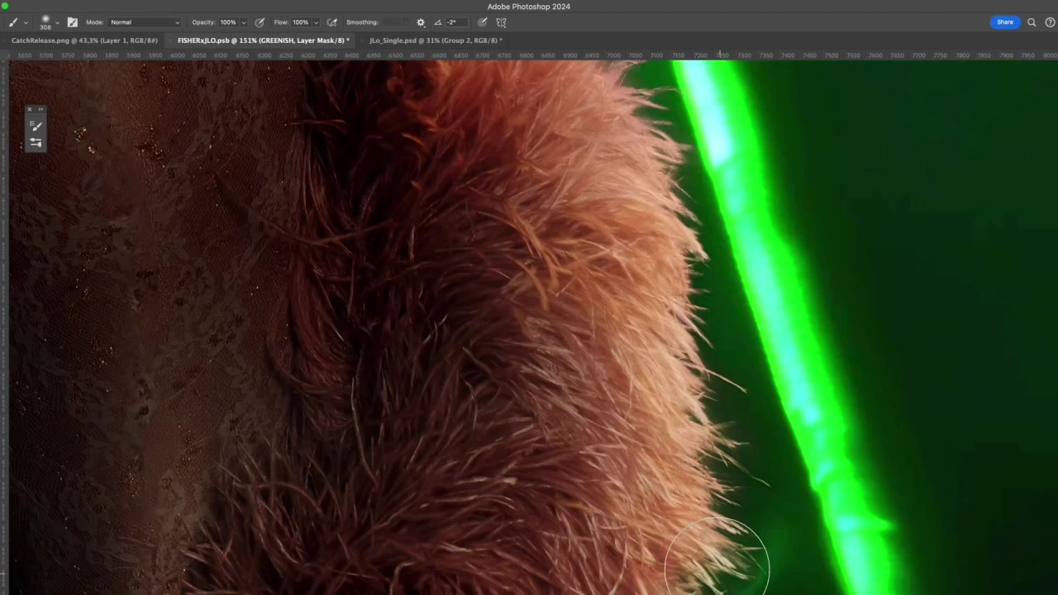Open the Help question mark icon
This screenshot has width=1058, height=595.
(x=1050, y=22)
